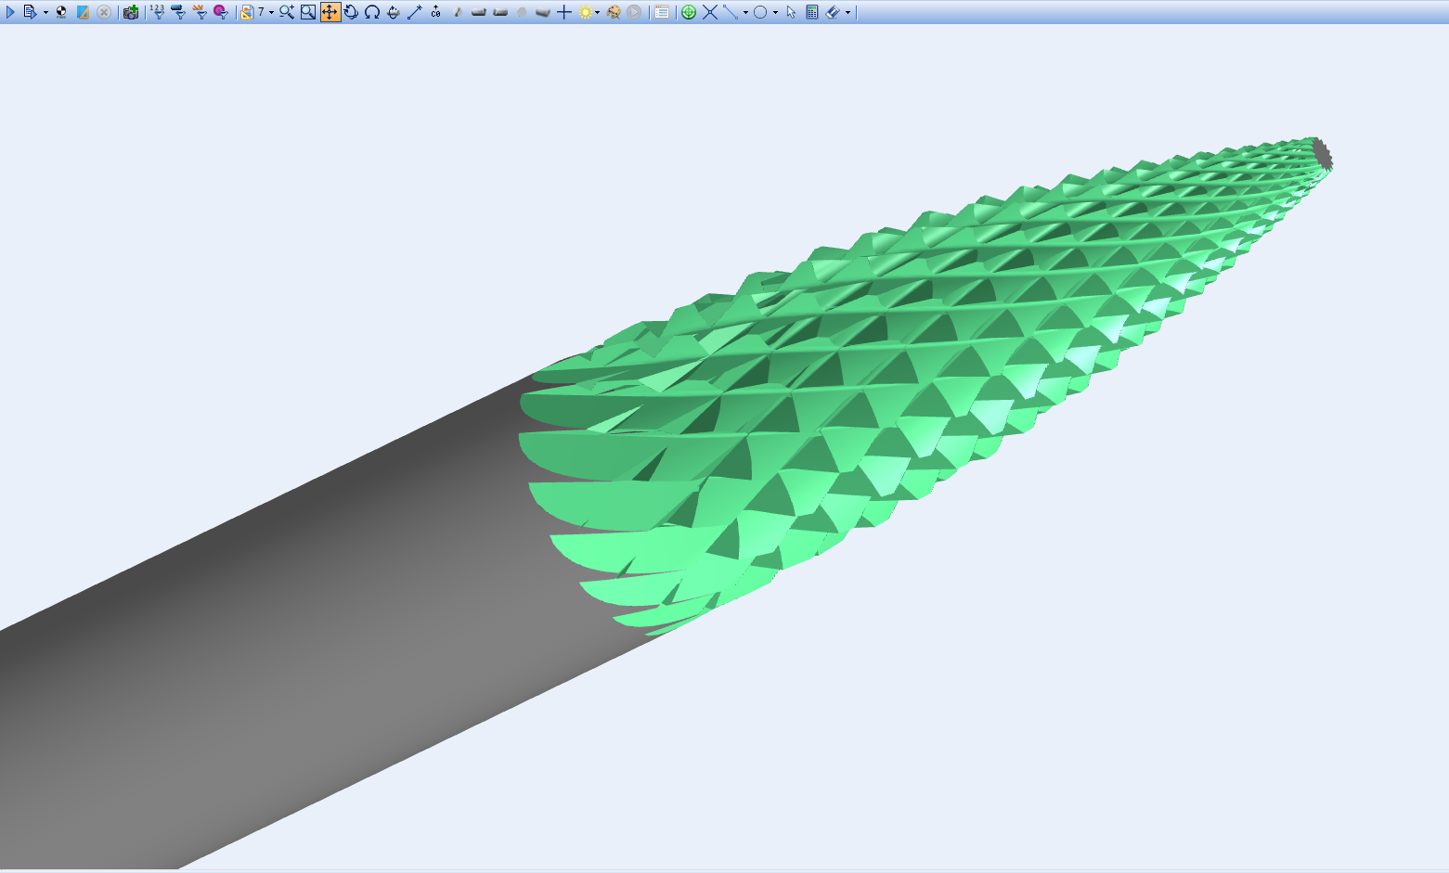
Task: Click the blue play arrow to start simulation
Action: (x=10, y=12)
